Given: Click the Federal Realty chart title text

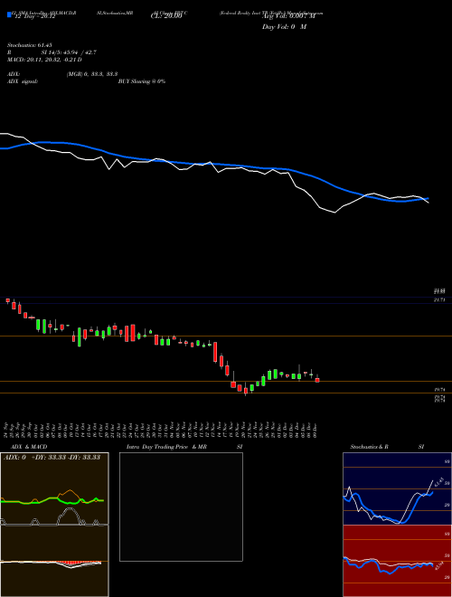Looking at the screenshot, I should pos(272,13).
